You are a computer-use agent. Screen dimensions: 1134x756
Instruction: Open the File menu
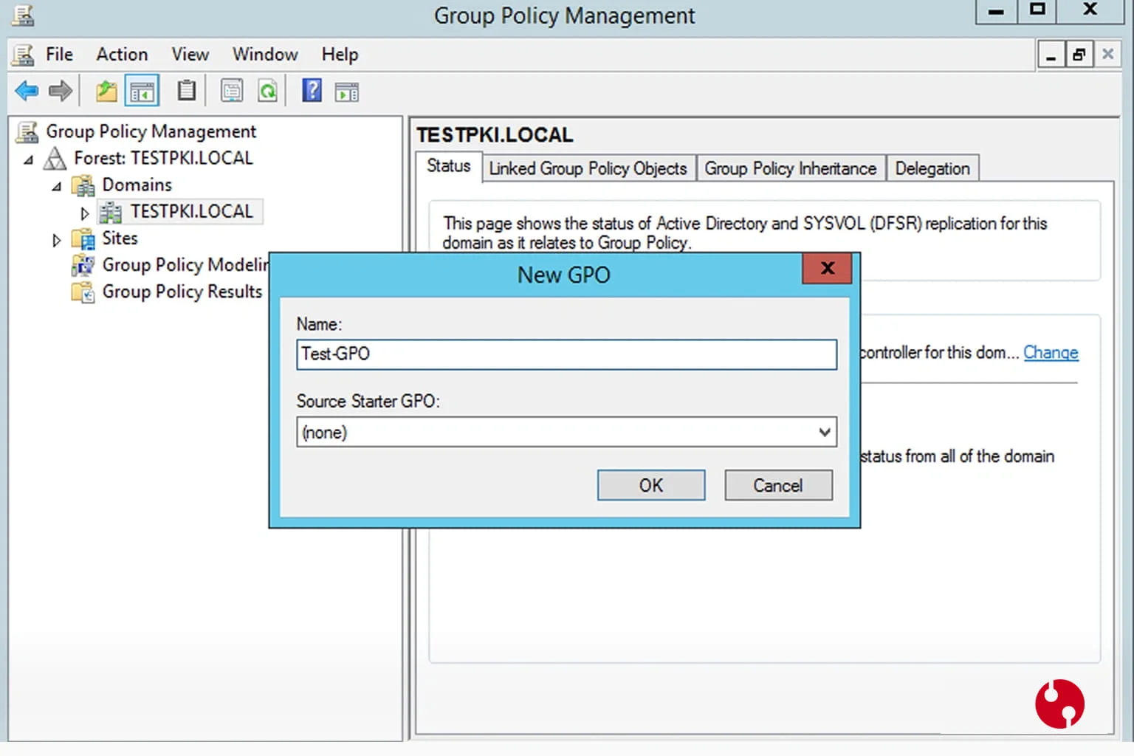click(59, 55)
